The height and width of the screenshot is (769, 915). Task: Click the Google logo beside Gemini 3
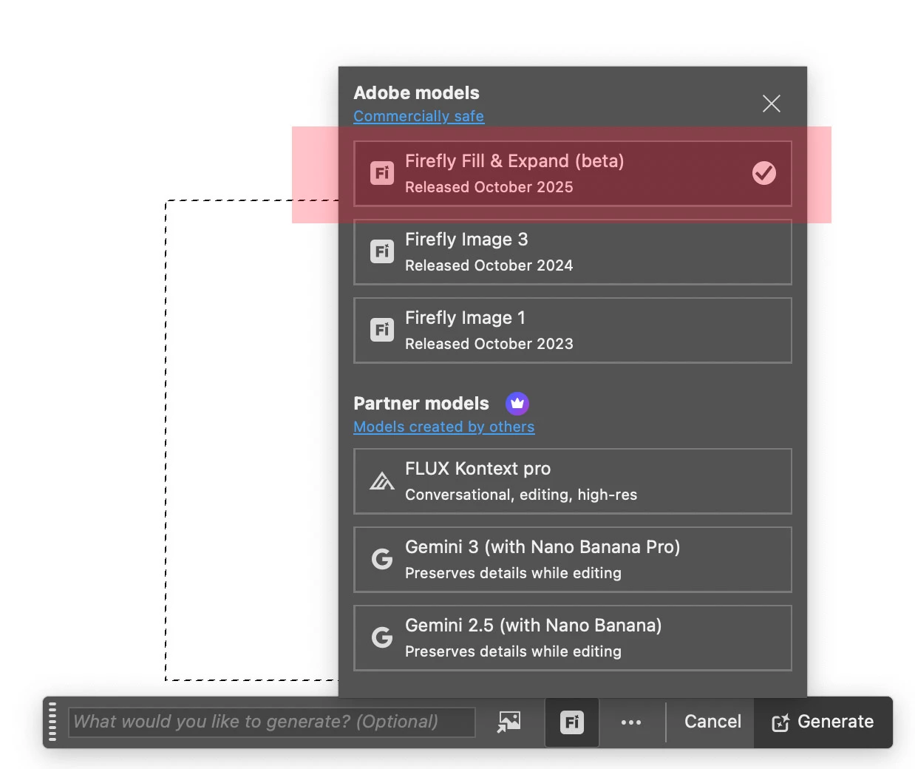(x=382, y=559)
